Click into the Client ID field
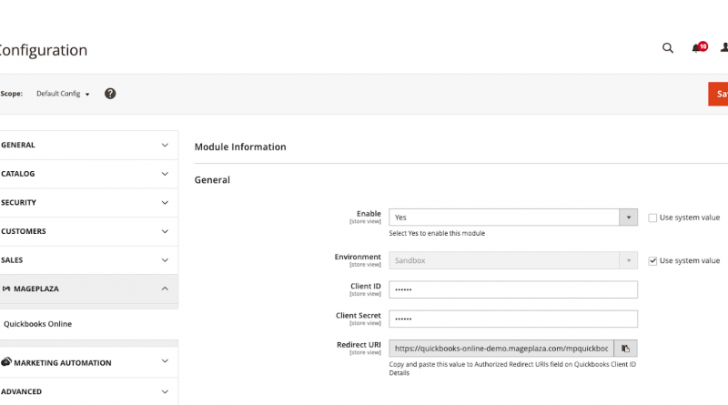This screenshot has width=728, height=405. click(513, 289)
